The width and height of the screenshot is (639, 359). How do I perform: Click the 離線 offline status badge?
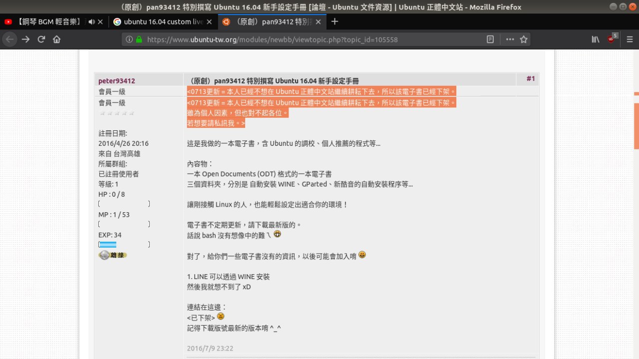coord(112,255)
